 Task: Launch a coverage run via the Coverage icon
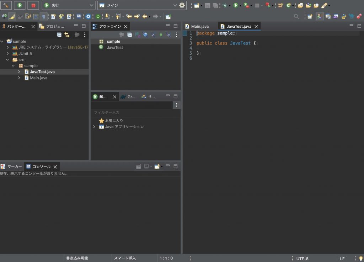coord(246,5)
